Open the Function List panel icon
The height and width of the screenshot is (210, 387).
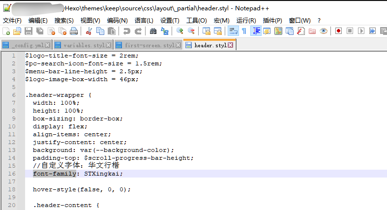pyautogui.click(x=301, y=31)
